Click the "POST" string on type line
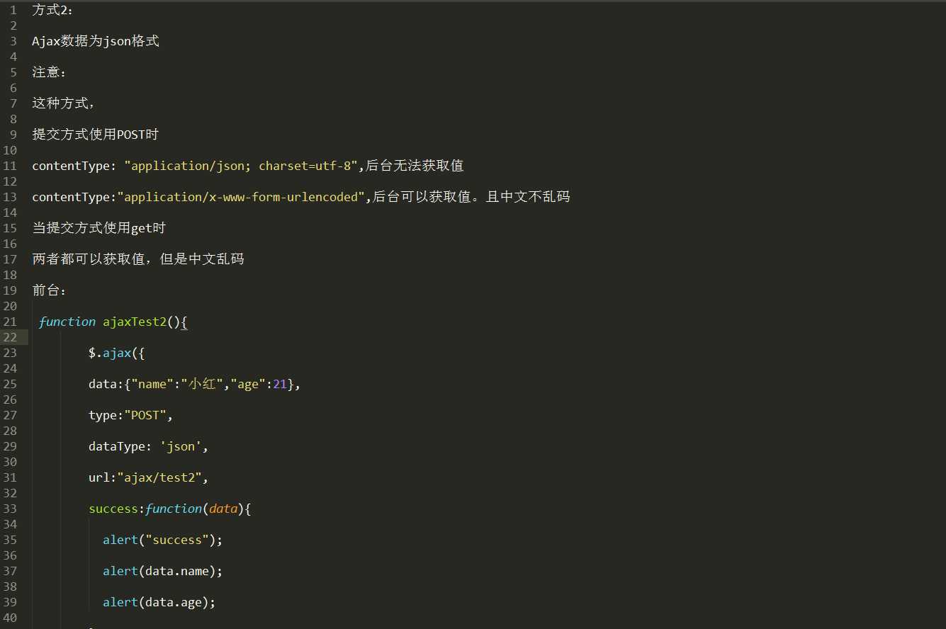 click(145, 415)
